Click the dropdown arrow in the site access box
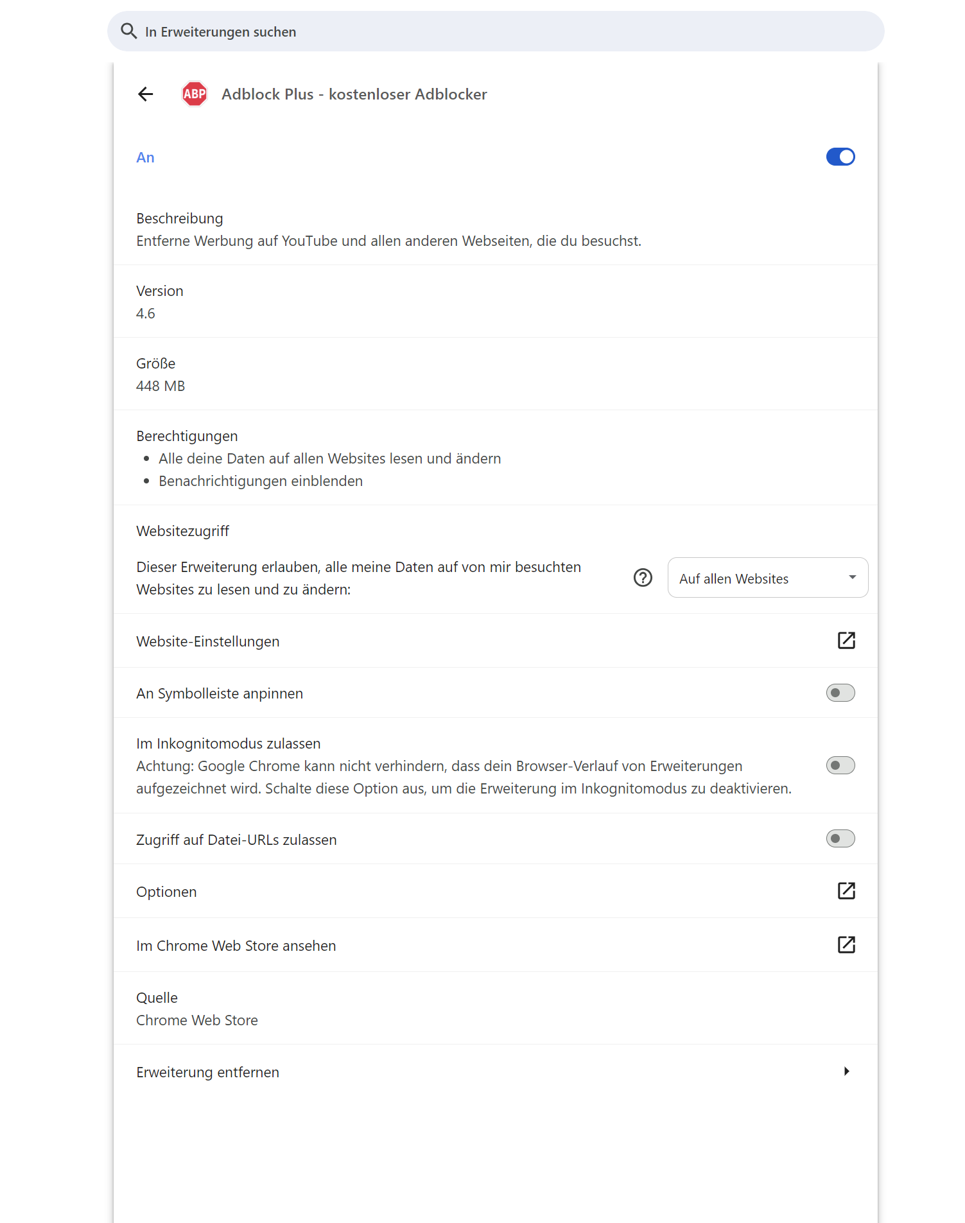 [853, 577]
